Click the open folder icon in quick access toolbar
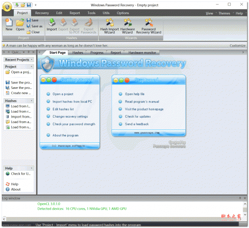Image resolution: width=249 pixels, height=228 pixels. (x=23, y=5)
